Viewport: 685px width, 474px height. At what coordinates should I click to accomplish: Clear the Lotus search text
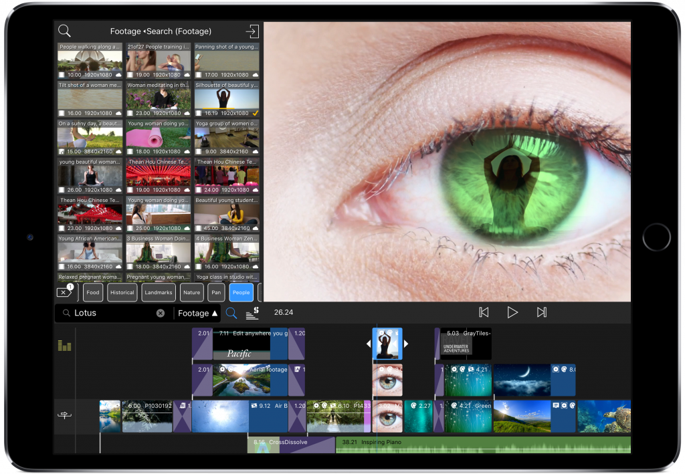point(161,313)
